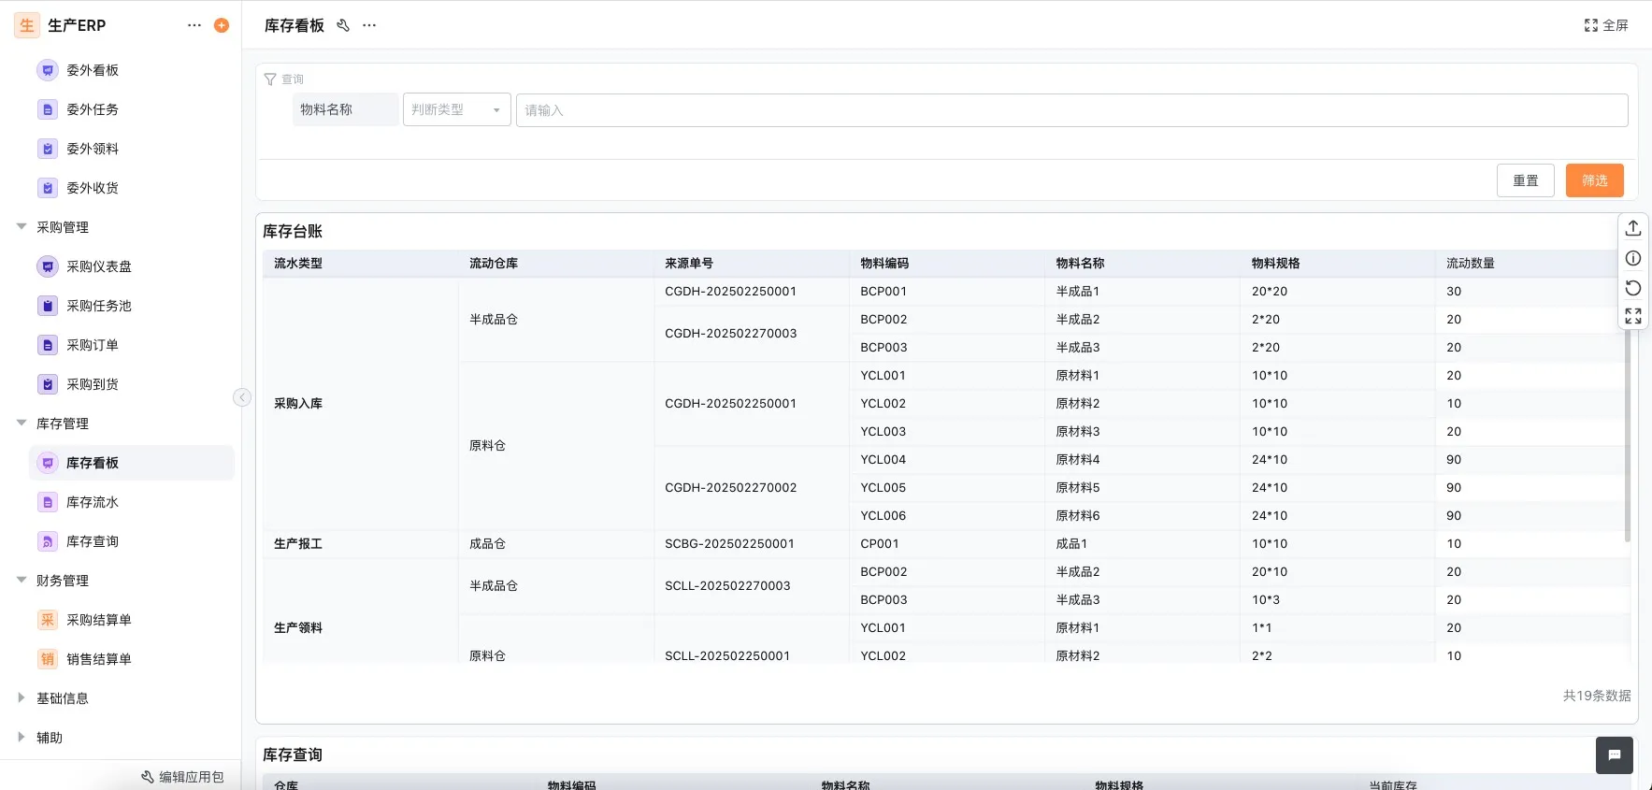This screenshot has width=1652, height=790.
Task: Click the 委外收货 icon in sidebar
Action: pos(48,188)
